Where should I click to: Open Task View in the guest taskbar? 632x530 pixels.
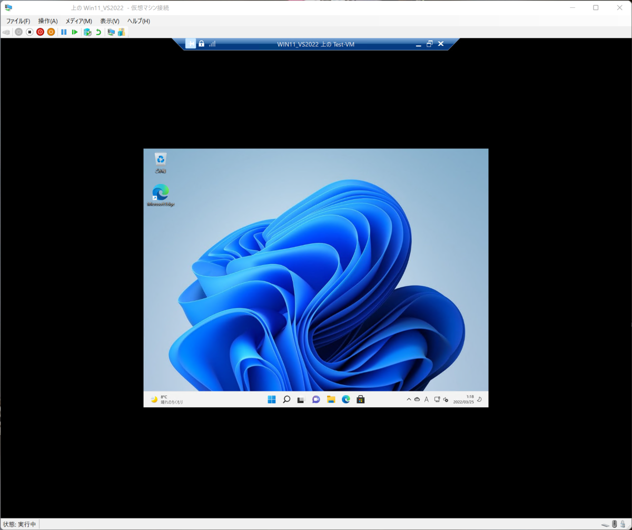(x=301, y=399)
